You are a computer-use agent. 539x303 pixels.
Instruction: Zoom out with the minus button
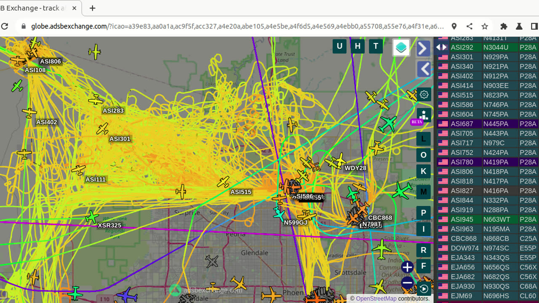(x=407, y=283)
